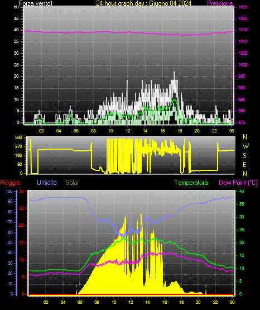
Task: Click the 24 hour graph day title
Action: pos(144,3)
